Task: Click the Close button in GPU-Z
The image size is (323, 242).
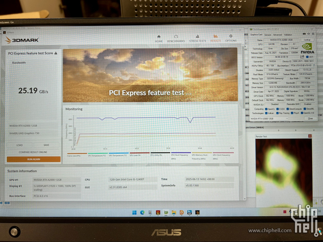Action: point(310,118)
